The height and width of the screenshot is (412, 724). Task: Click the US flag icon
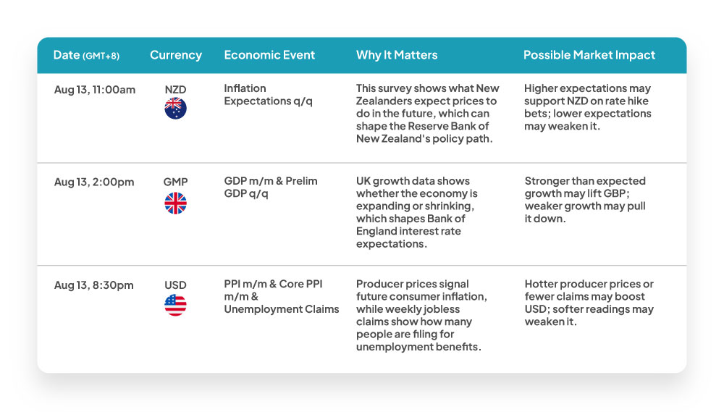click(175, 305)
